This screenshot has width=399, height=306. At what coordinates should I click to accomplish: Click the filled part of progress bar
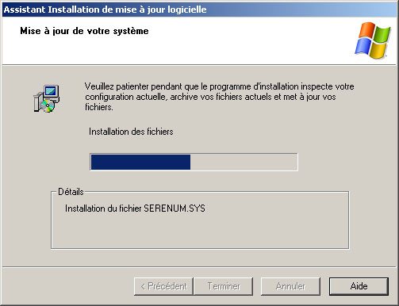coord(140,162)
